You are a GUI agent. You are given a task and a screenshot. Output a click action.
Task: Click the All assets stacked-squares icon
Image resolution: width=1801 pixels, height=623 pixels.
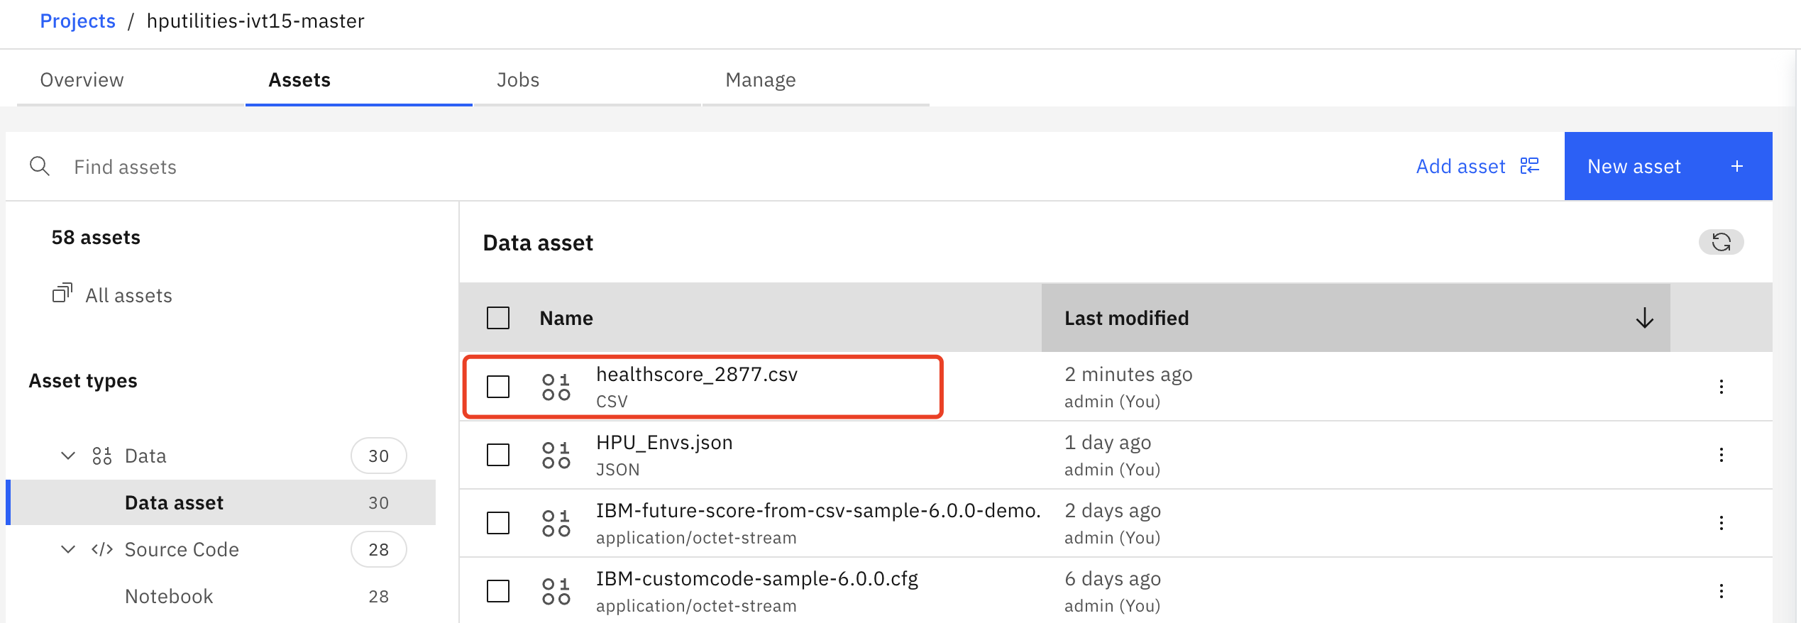62,293
